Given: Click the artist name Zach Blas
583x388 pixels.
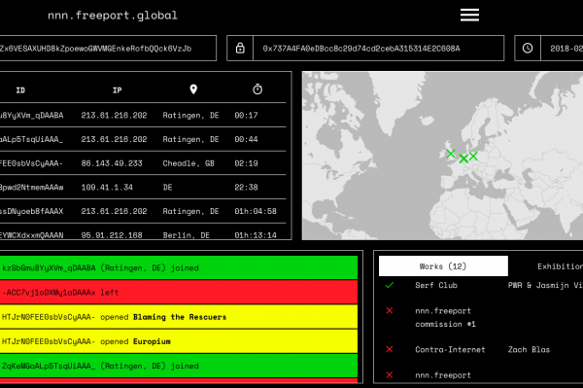Looking at the screenshot, I should [530, 350].
